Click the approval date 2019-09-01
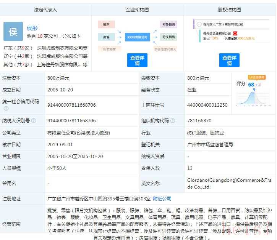 coord(60,144)
